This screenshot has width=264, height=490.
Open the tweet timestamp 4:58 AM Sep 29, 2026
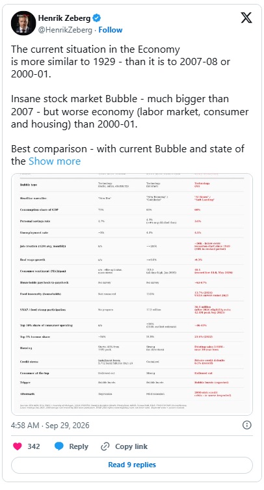pos(50,426)
